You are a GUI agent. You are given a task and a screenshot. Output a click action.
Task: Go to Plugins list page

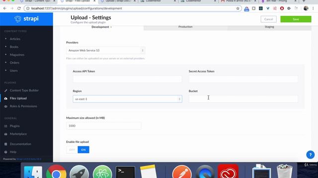14,126
